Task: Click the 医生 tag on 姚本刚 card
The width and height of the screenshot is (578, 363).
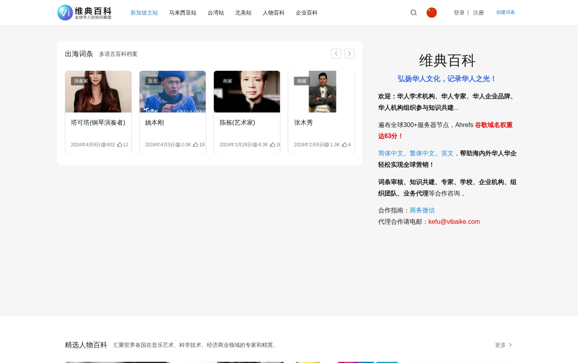Action: [x=153, y=81]
